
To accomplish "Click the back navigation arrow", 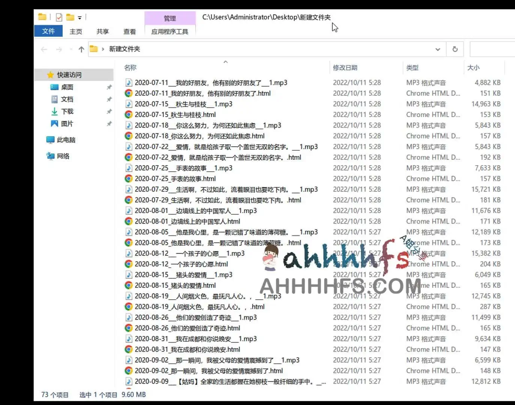I will (44, 49).
